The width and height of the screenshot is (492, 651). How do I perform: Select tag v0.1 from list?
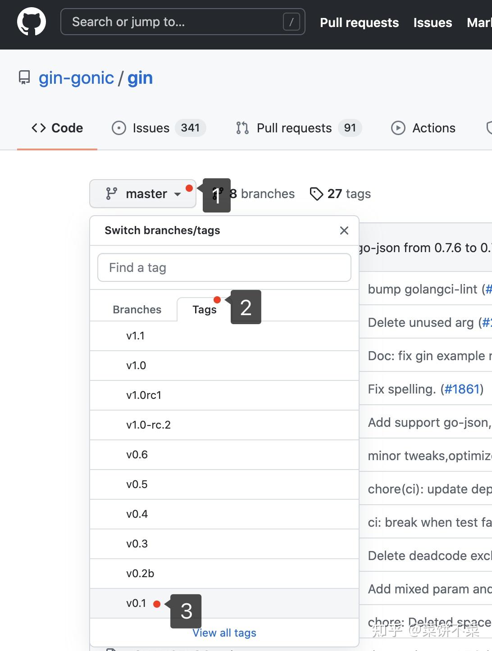coord(136,603)
